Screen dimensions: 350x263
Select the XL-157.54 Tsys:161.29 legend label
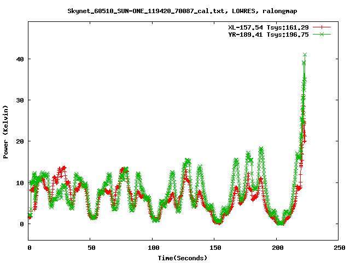(269, 27)
